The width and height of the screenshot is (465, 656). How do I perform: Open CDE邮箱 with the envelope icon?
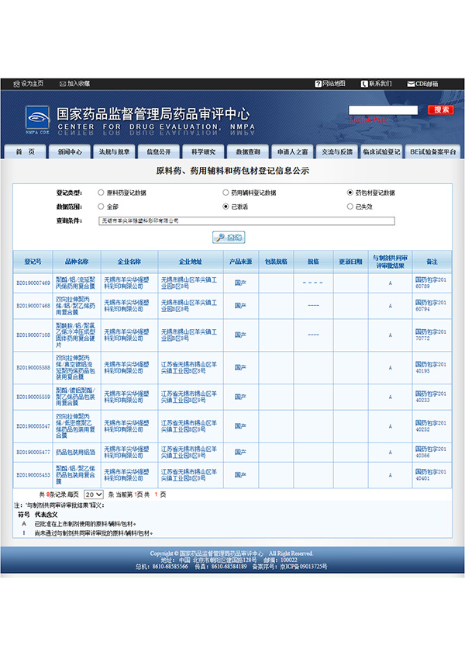[x=423, y=84]
